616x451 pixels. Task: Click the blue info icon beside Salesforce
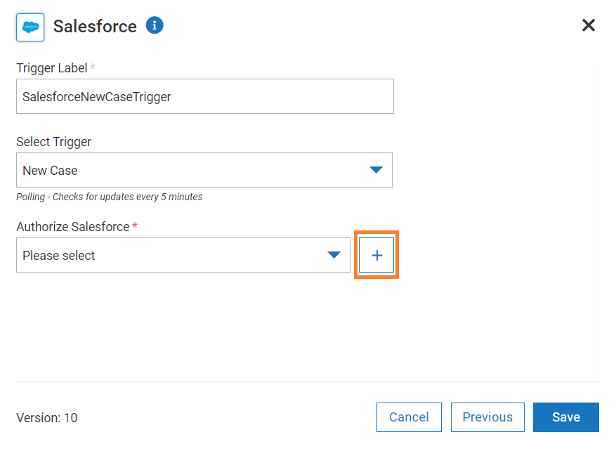coord(155,25)
